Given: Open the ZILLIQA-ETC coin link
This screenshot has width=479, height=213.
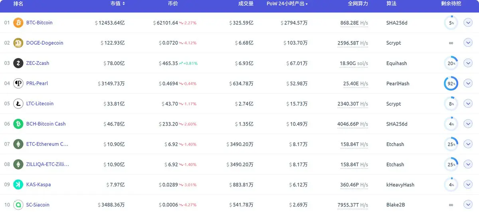Looking at the screenshot, I should coord(48,164).
